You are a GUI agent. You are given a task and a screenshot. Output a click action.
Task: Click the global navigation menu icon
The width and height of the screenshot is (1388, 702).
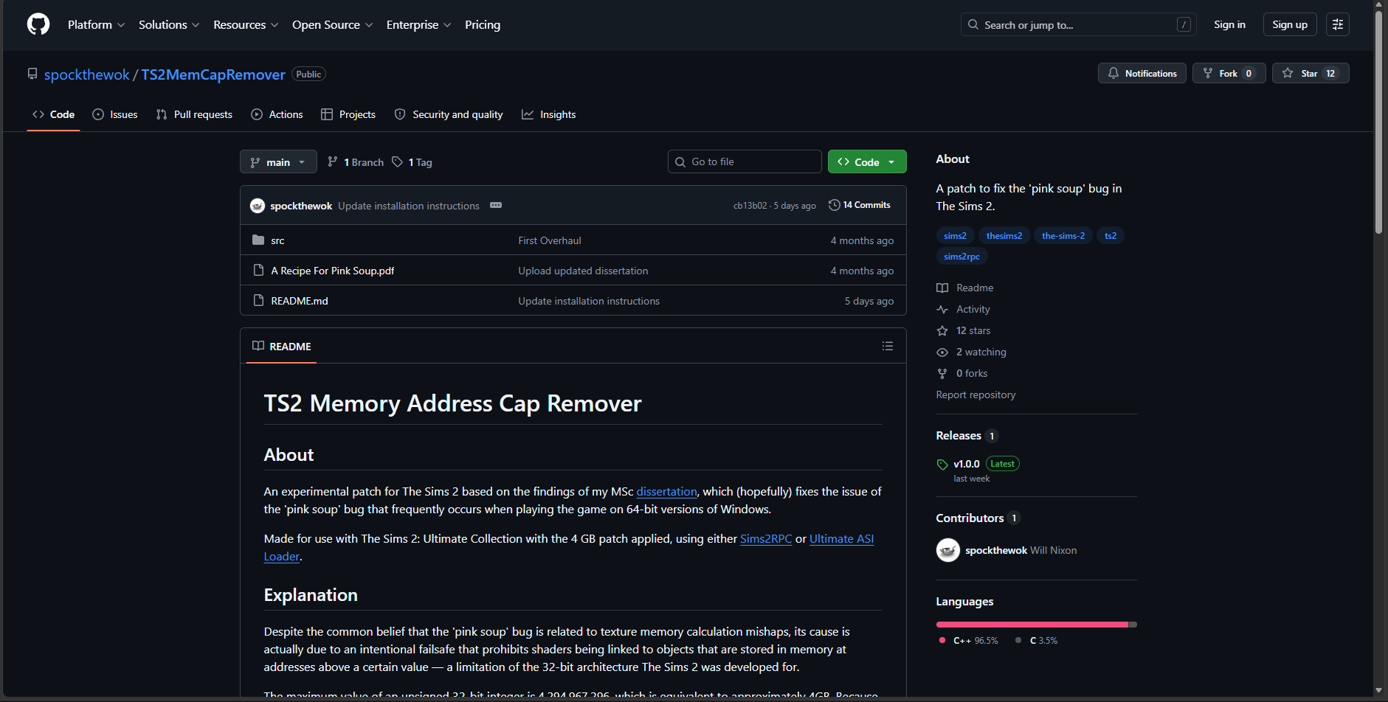click(x=1338, y=24)
